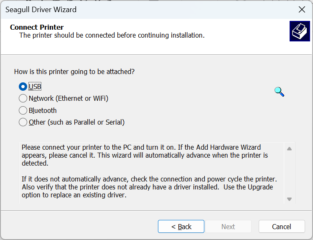This screenshot has width=313, height=240.
Task: Click the scroll down arrow in instructions box
Action: 289,199
